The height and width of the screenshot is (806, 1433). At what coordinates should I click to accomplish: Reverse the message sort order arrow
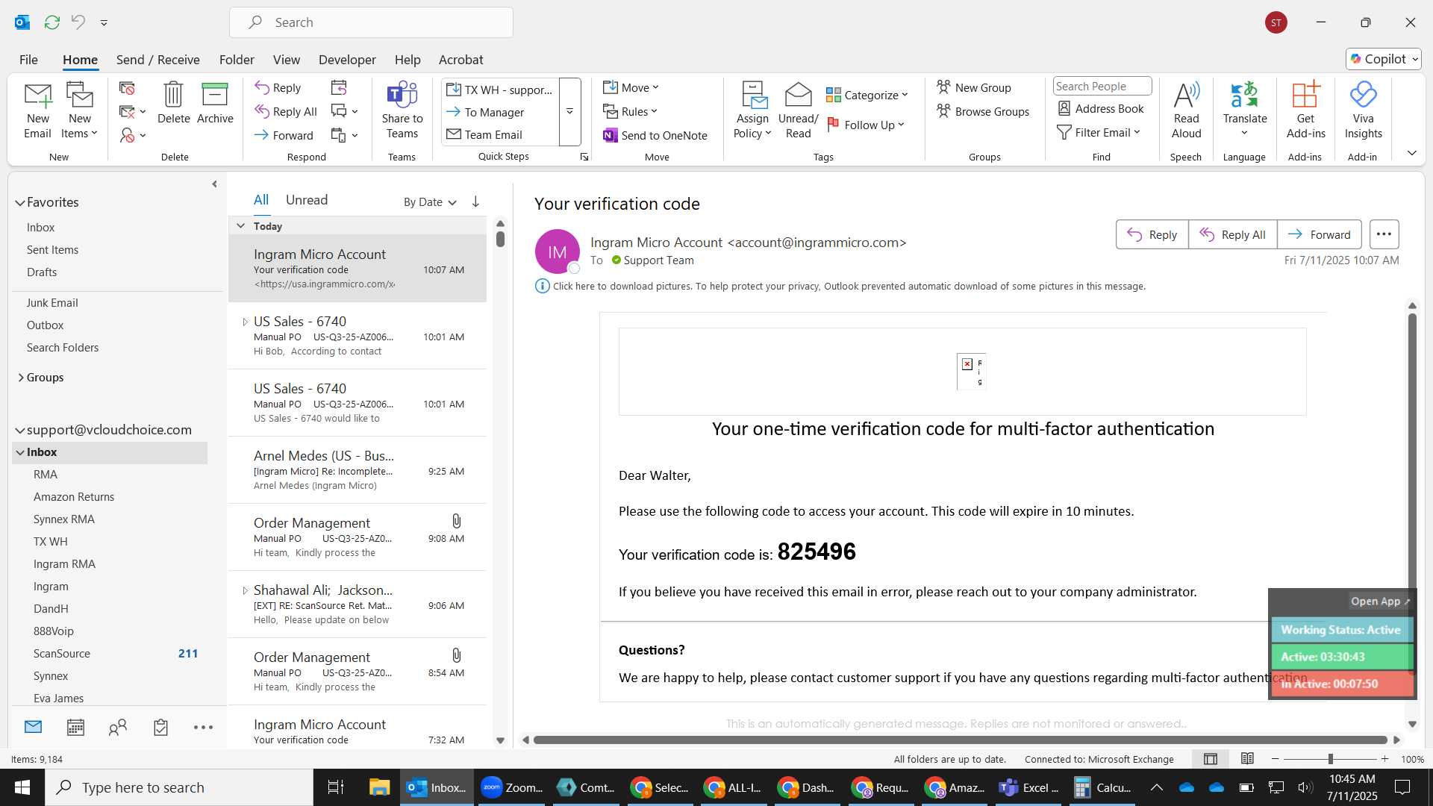coord(475,201)
